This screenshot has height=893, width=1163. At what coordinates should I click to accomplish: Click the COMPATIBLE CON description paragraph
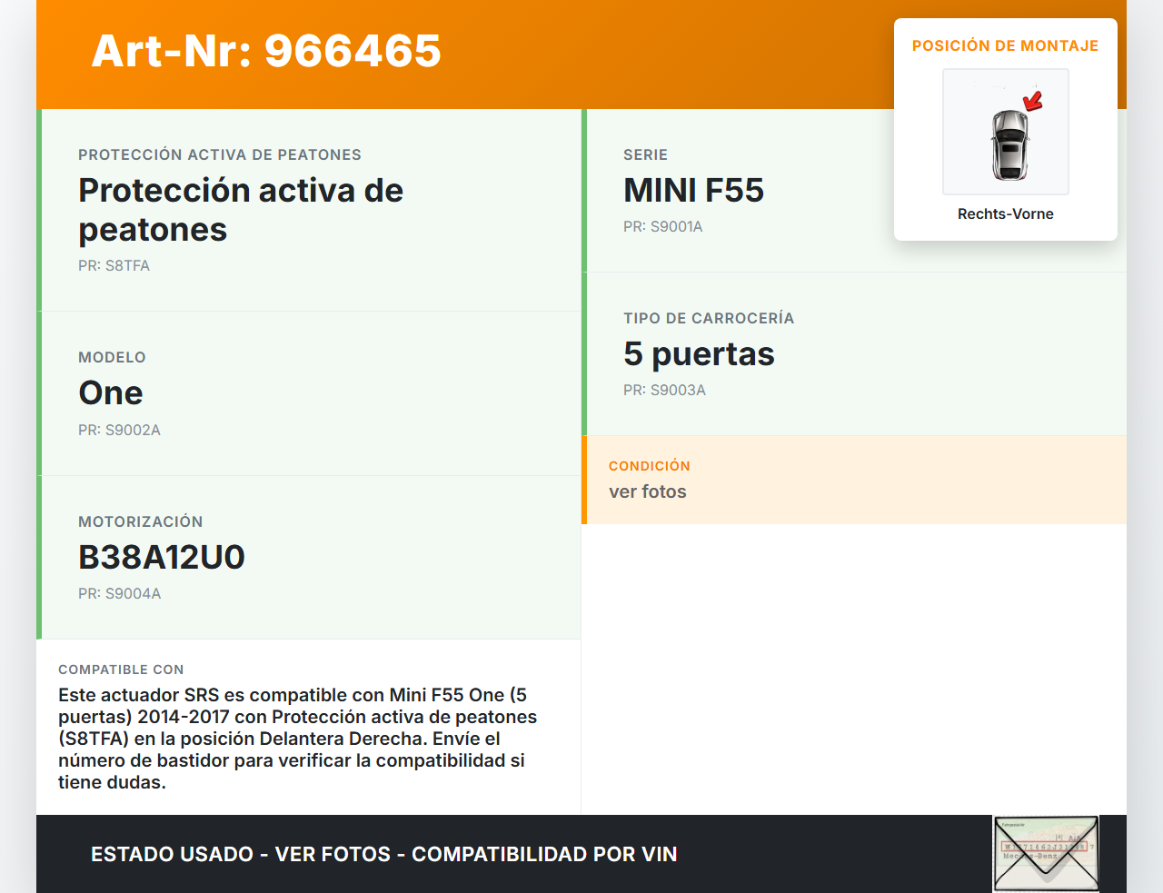(x=298, y=739)
